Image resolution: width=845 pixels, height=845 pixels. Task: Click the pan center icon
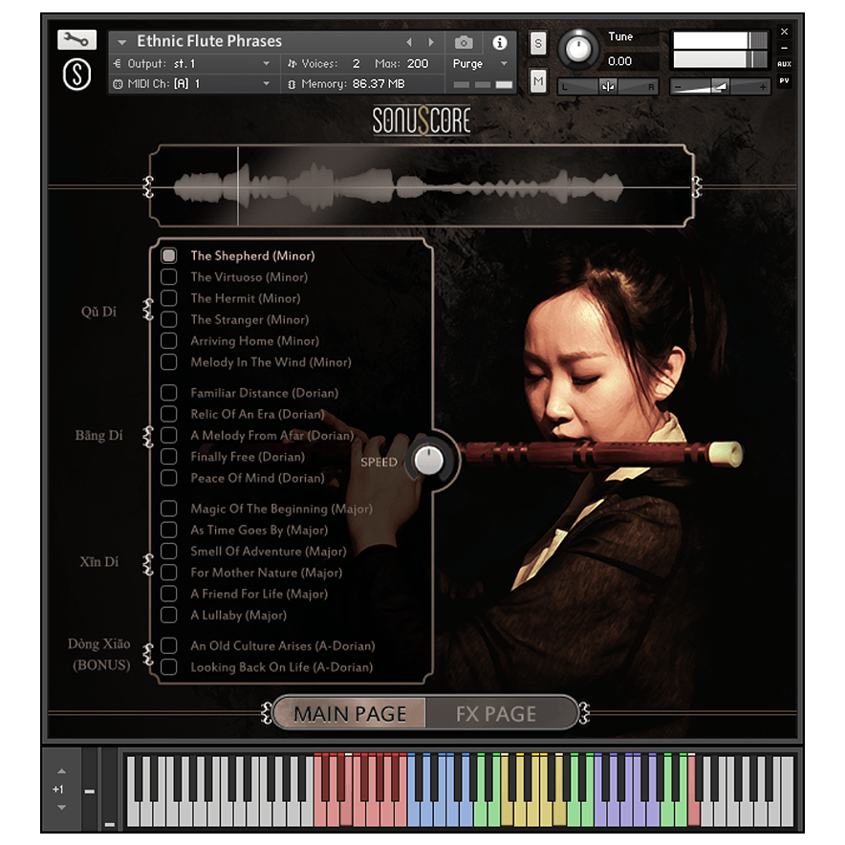[607, 86]
